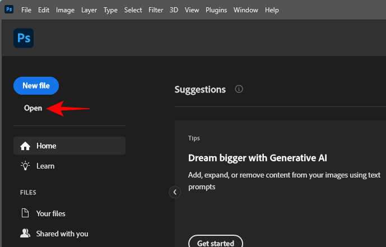This screenshot has width=386, height=247.
Task: Open the Type menu
Action: point(110,10)
